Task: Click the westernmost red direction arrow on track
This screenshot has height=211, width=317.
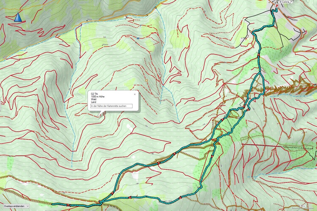Action: pyautogui.click(x=68, y=205)
